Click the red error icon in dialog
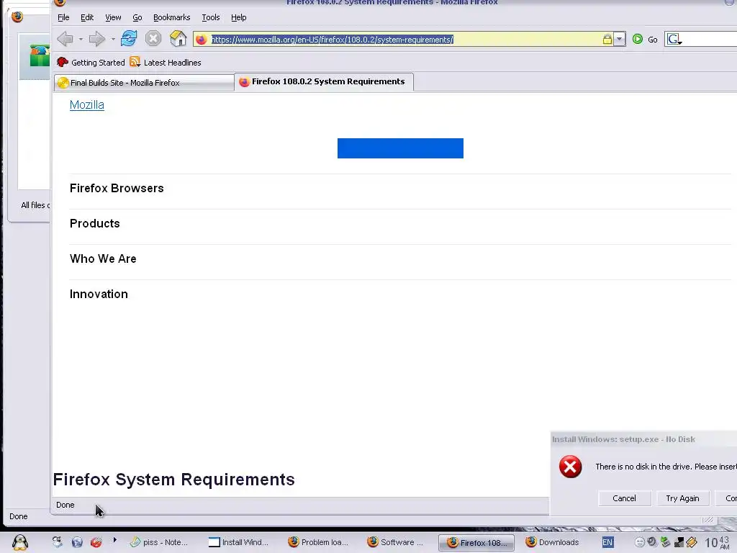Screen dimensions: 737x553 [570, 467]
